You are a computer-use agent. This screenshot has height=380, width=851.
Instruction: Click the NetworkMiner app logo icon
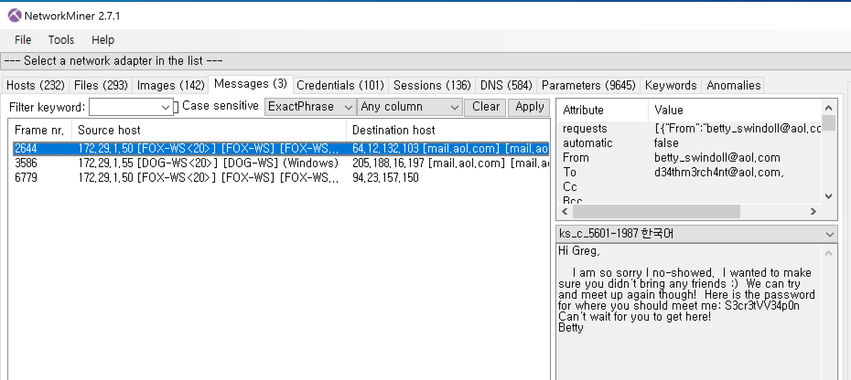coord(15,16)
